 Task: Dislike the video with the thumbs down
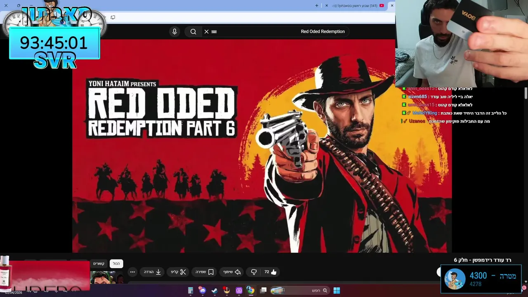tap(254, 272)
